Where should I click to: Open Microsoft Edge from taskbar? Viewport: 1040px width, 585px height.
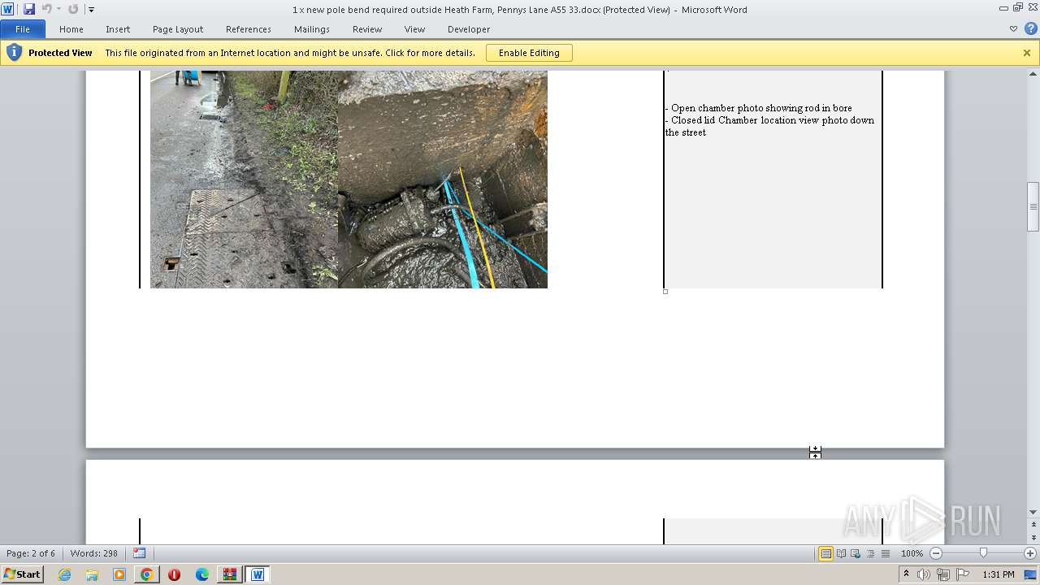(202, 574)
